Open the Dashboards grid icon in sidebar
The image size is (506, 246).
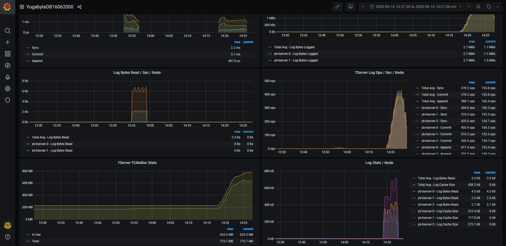tap(8, 54)
